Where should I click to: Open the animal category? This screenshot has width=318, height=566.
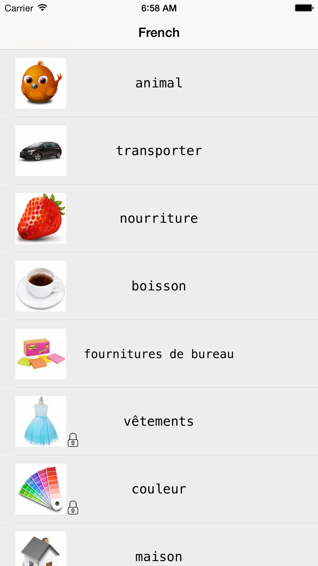coord(159,83)
